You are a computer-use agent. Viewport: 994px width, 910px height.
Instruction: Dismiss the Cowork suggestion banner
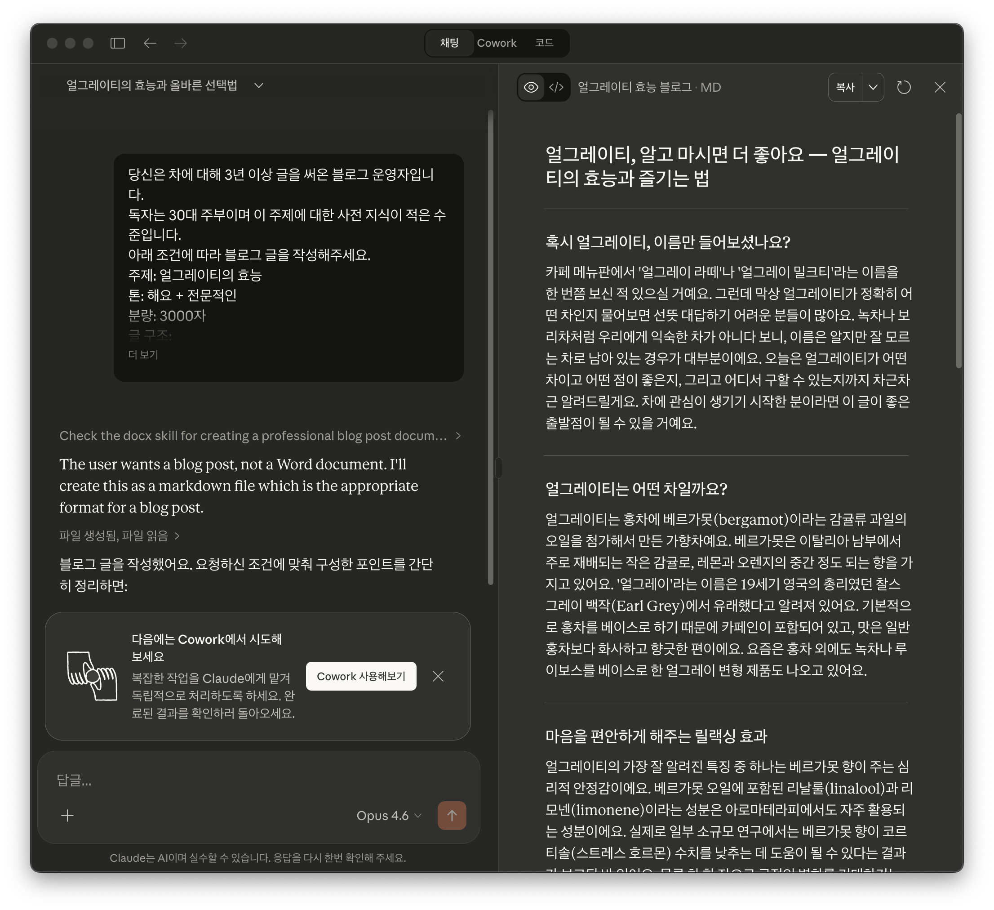click(438, 676)
